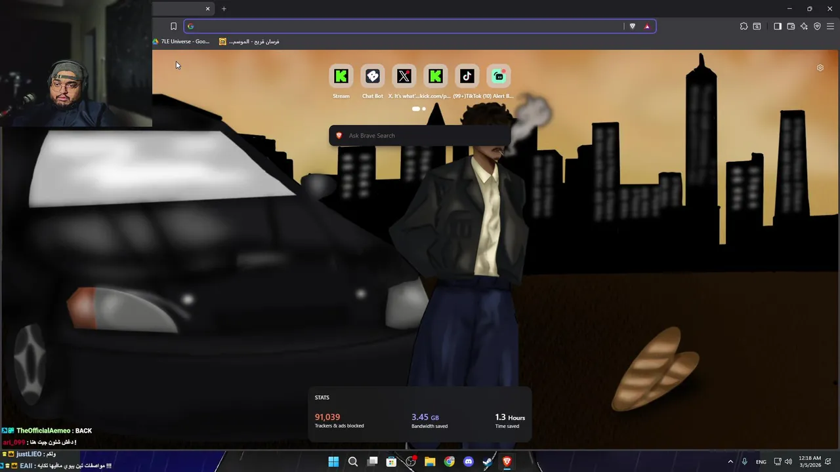The image size is (840, 472).
Task: Open the ENG language switcher
Action: tap(761, 462)
